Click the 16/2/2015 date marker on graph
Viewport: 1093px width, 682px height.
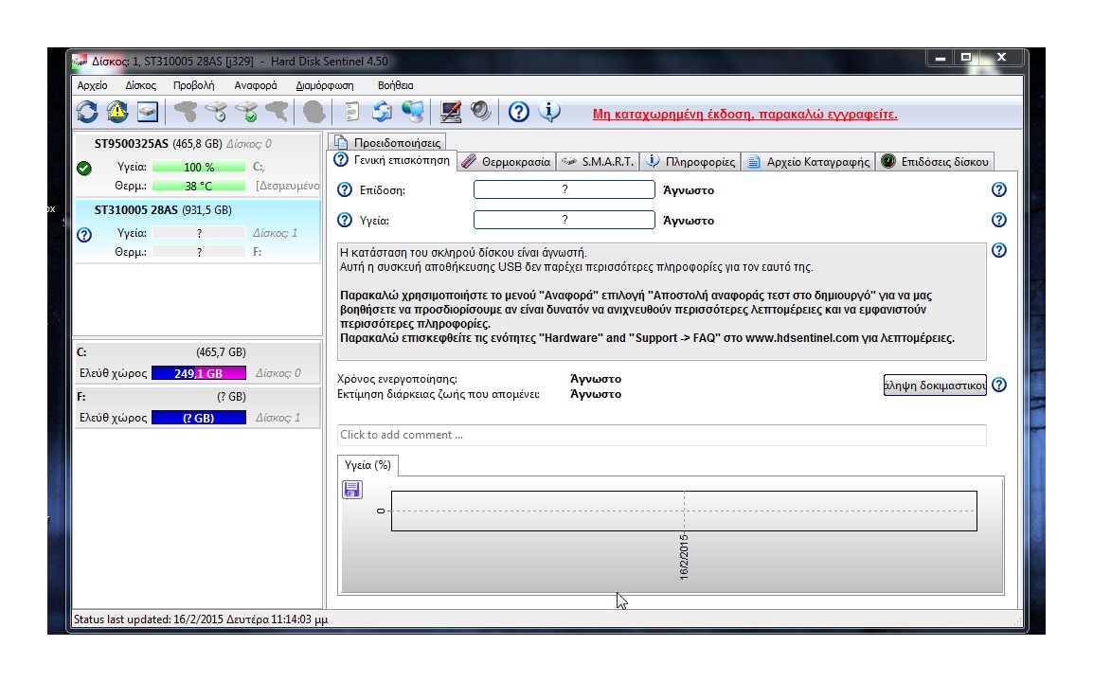(684, 556)
